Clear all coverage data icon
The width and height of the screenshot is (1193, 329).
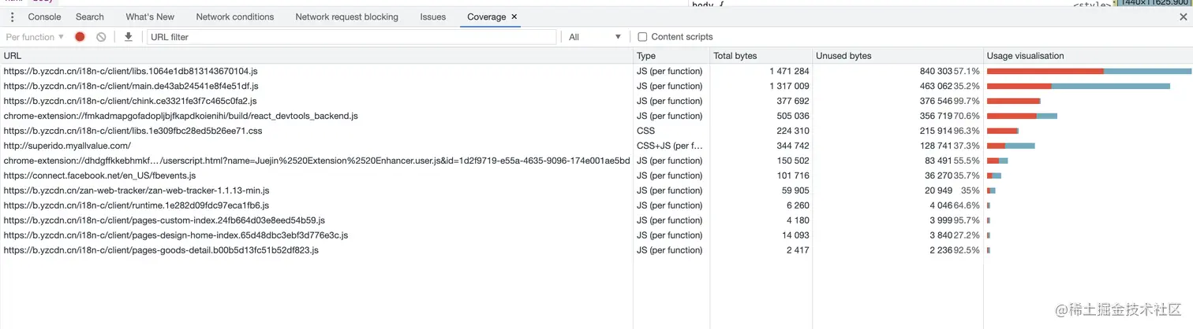pos(101,37)
